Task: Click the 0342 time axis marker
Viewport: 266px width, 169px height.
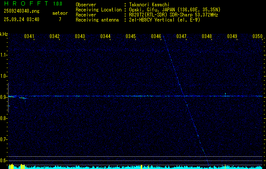Action: [x=55, y=36]
